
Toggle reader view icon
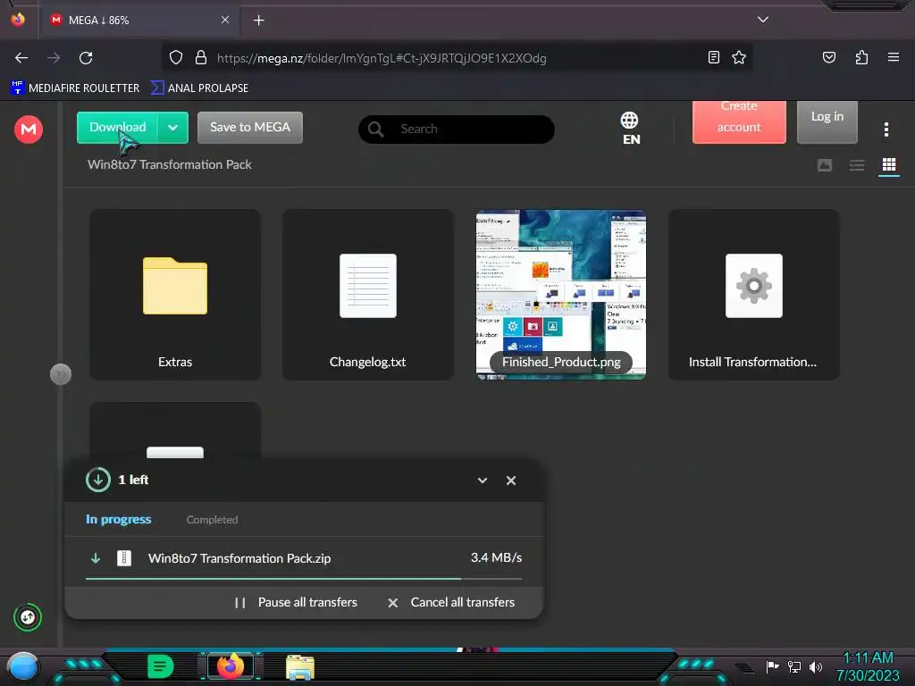click(713, 57)
